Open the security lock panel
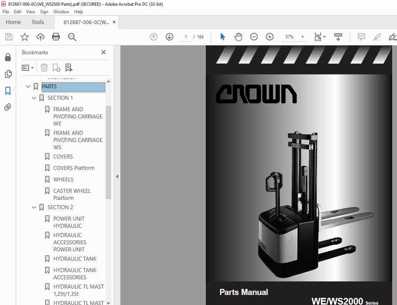Image resolution: width=397 pixels, height=305 pixels. (x=8, y=57)
